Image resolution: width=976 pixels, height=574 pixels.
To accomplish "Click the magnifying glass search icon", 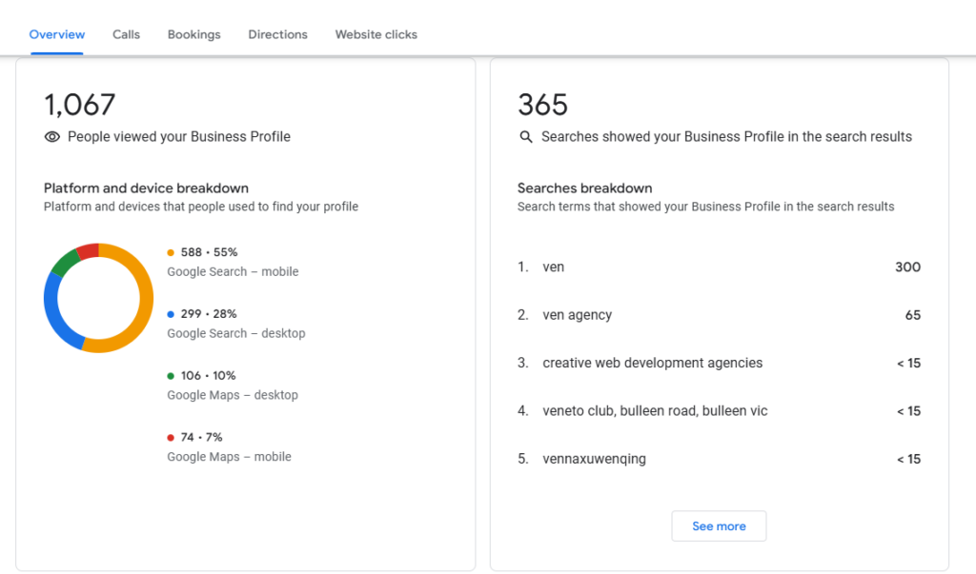I will [525, 137].
